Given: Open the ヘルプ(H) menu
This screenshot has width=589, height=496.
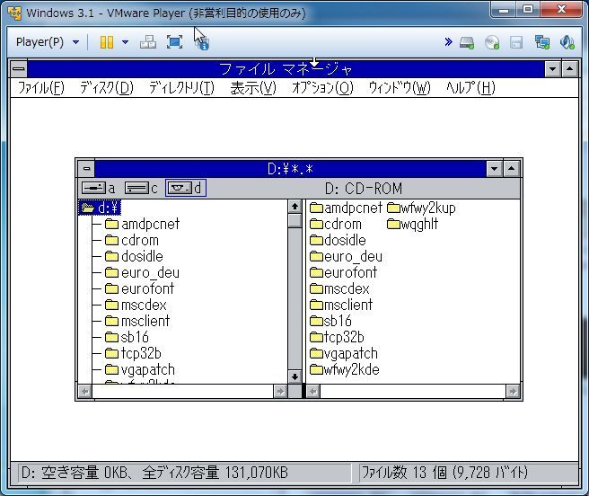Looking at the screenshot, I should [470, 88].
